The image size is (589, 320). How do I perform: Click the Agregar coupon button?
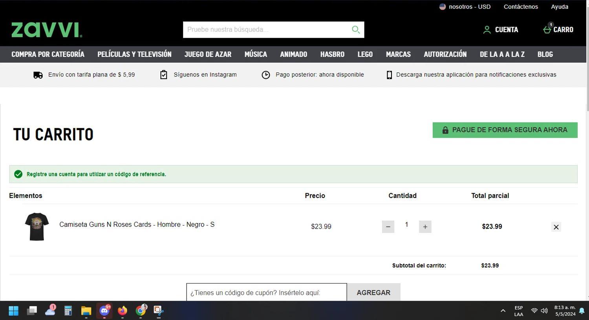tap(373, 293)
